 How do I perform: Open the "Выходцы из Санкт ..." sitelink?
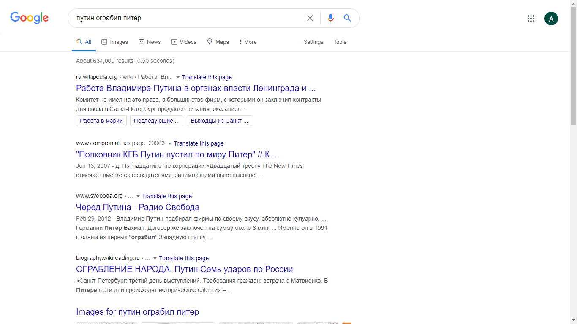tap(219, 121)
